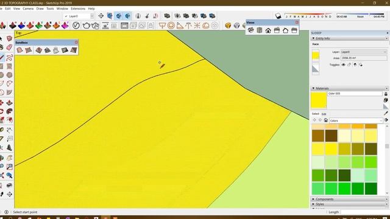
Task: Open Layer0 dropdown in toolbar
Action: tap(92, 16)
